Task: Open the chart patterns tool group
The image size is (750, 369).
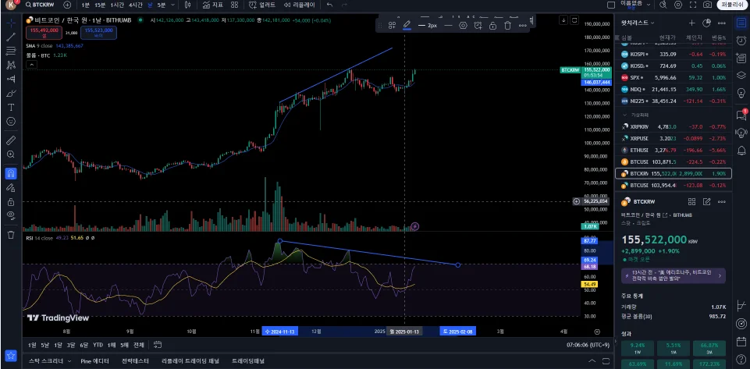Action: point(11,65)
